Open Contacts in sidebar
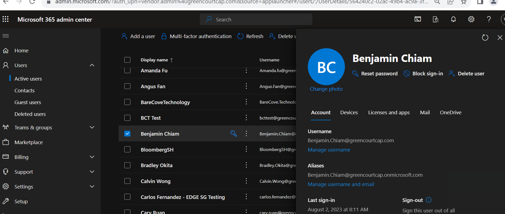This screenshot has width=505, height=214. pos(24,90)
